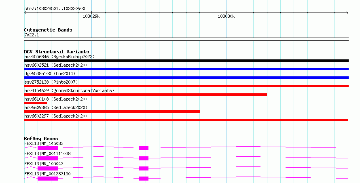Click the red bar of nsv6602297
Screen dimensions: 360x183
coord(186,120)
